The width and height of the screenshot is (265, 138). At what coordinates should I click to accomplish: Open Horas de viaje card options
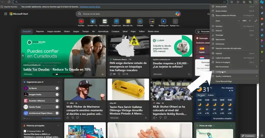[x=231, y=126]
